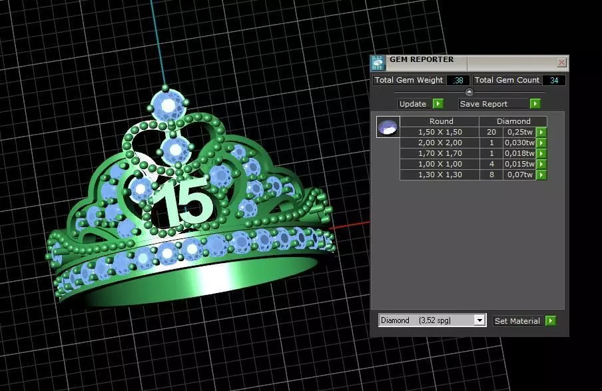Click the Total Gem Weight value .38

458,81
